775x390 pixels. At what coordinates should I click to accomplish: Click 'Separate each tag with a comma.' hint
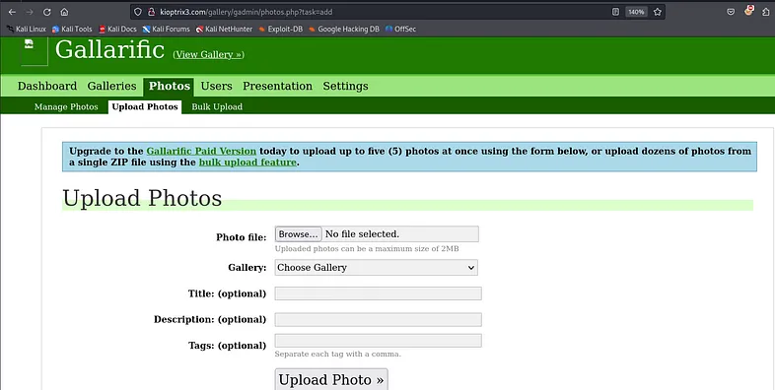[x=337, y=354]
